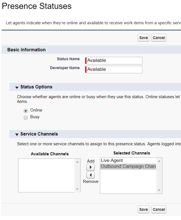181x220 pixels.
Task: Collapse the Status Options section triangle
Action: coord(17,87)
